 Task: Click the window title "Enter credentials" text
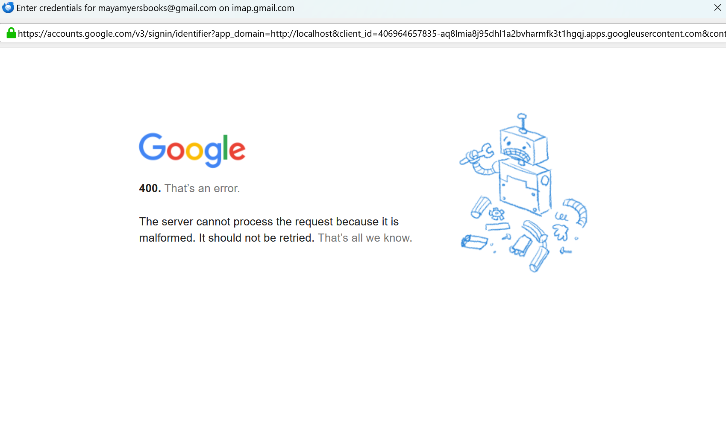tap(49, 8)
